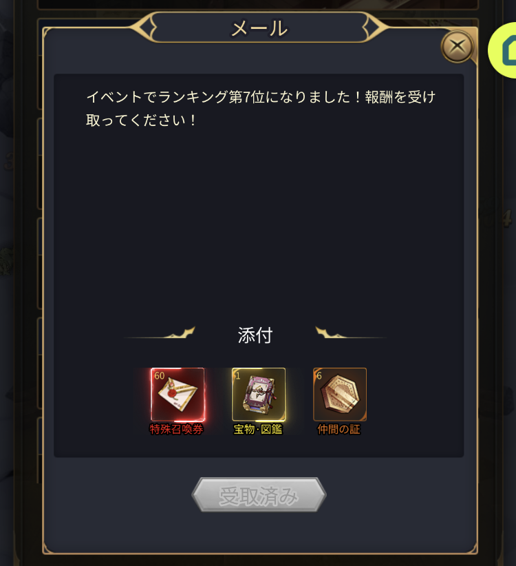The image size is (516, 566).
Task: Click the greyed 受取済み button
Action: pyautogui.click(x=259, y=494)
